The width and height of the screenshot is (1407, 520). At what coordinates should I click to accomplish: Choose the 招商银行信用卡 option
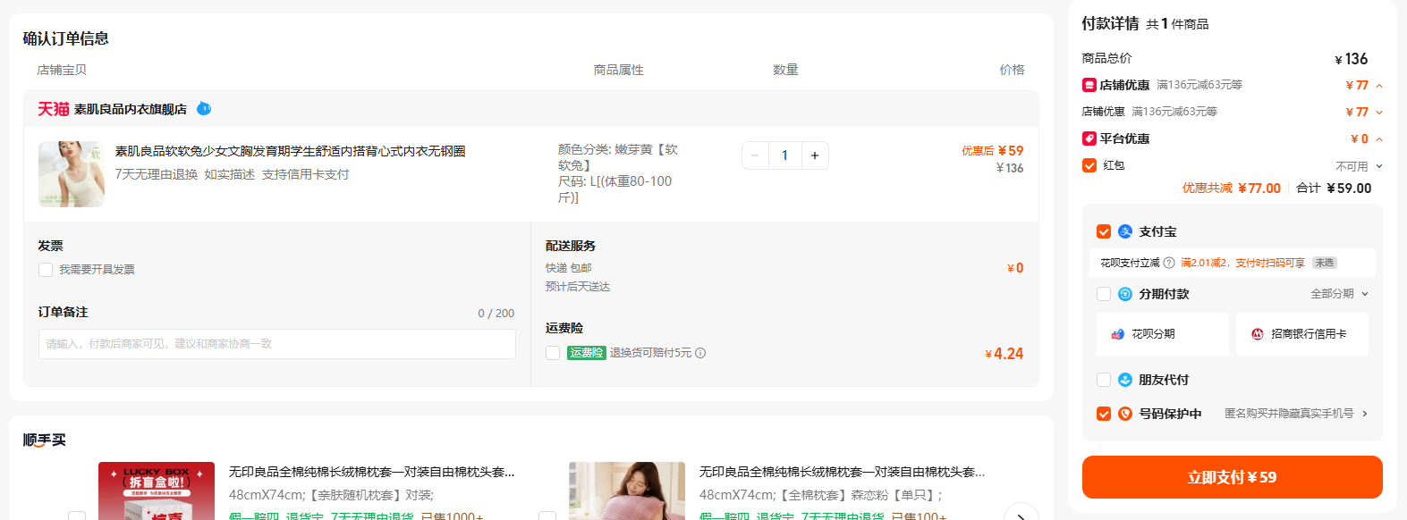click(1302, 334)
